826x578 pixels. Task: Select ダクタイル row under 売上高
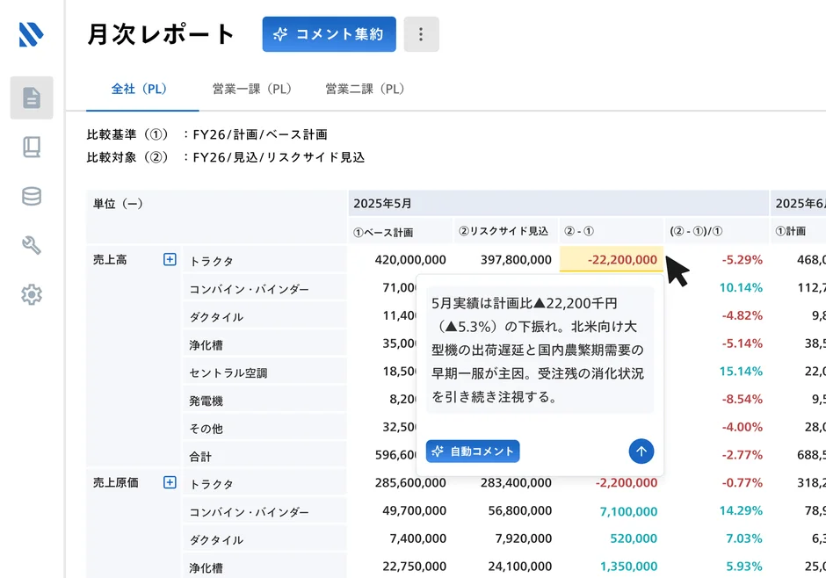tap(264, 316)
